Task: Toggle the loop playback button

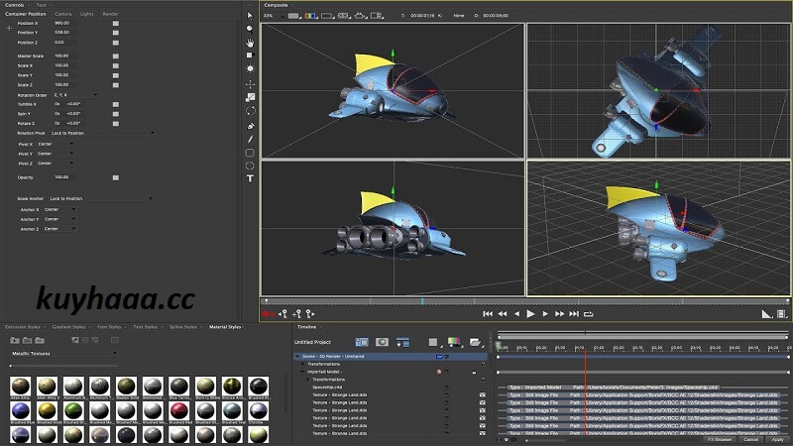Action: click(x=588, y=314)
